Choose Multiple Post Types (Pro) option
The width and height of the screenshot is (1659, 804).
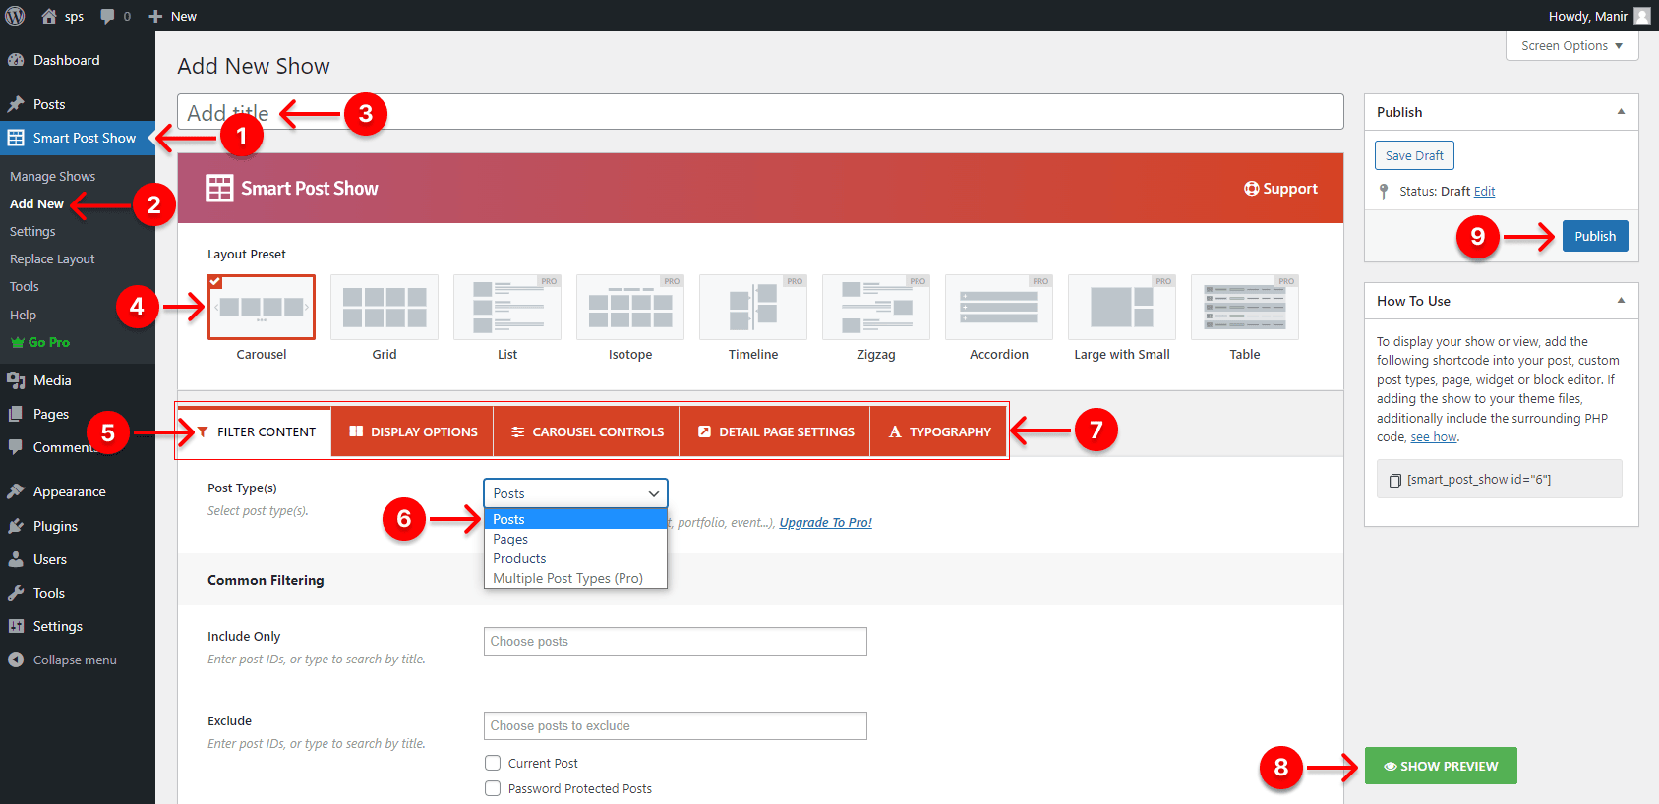[x=575, y=578]
